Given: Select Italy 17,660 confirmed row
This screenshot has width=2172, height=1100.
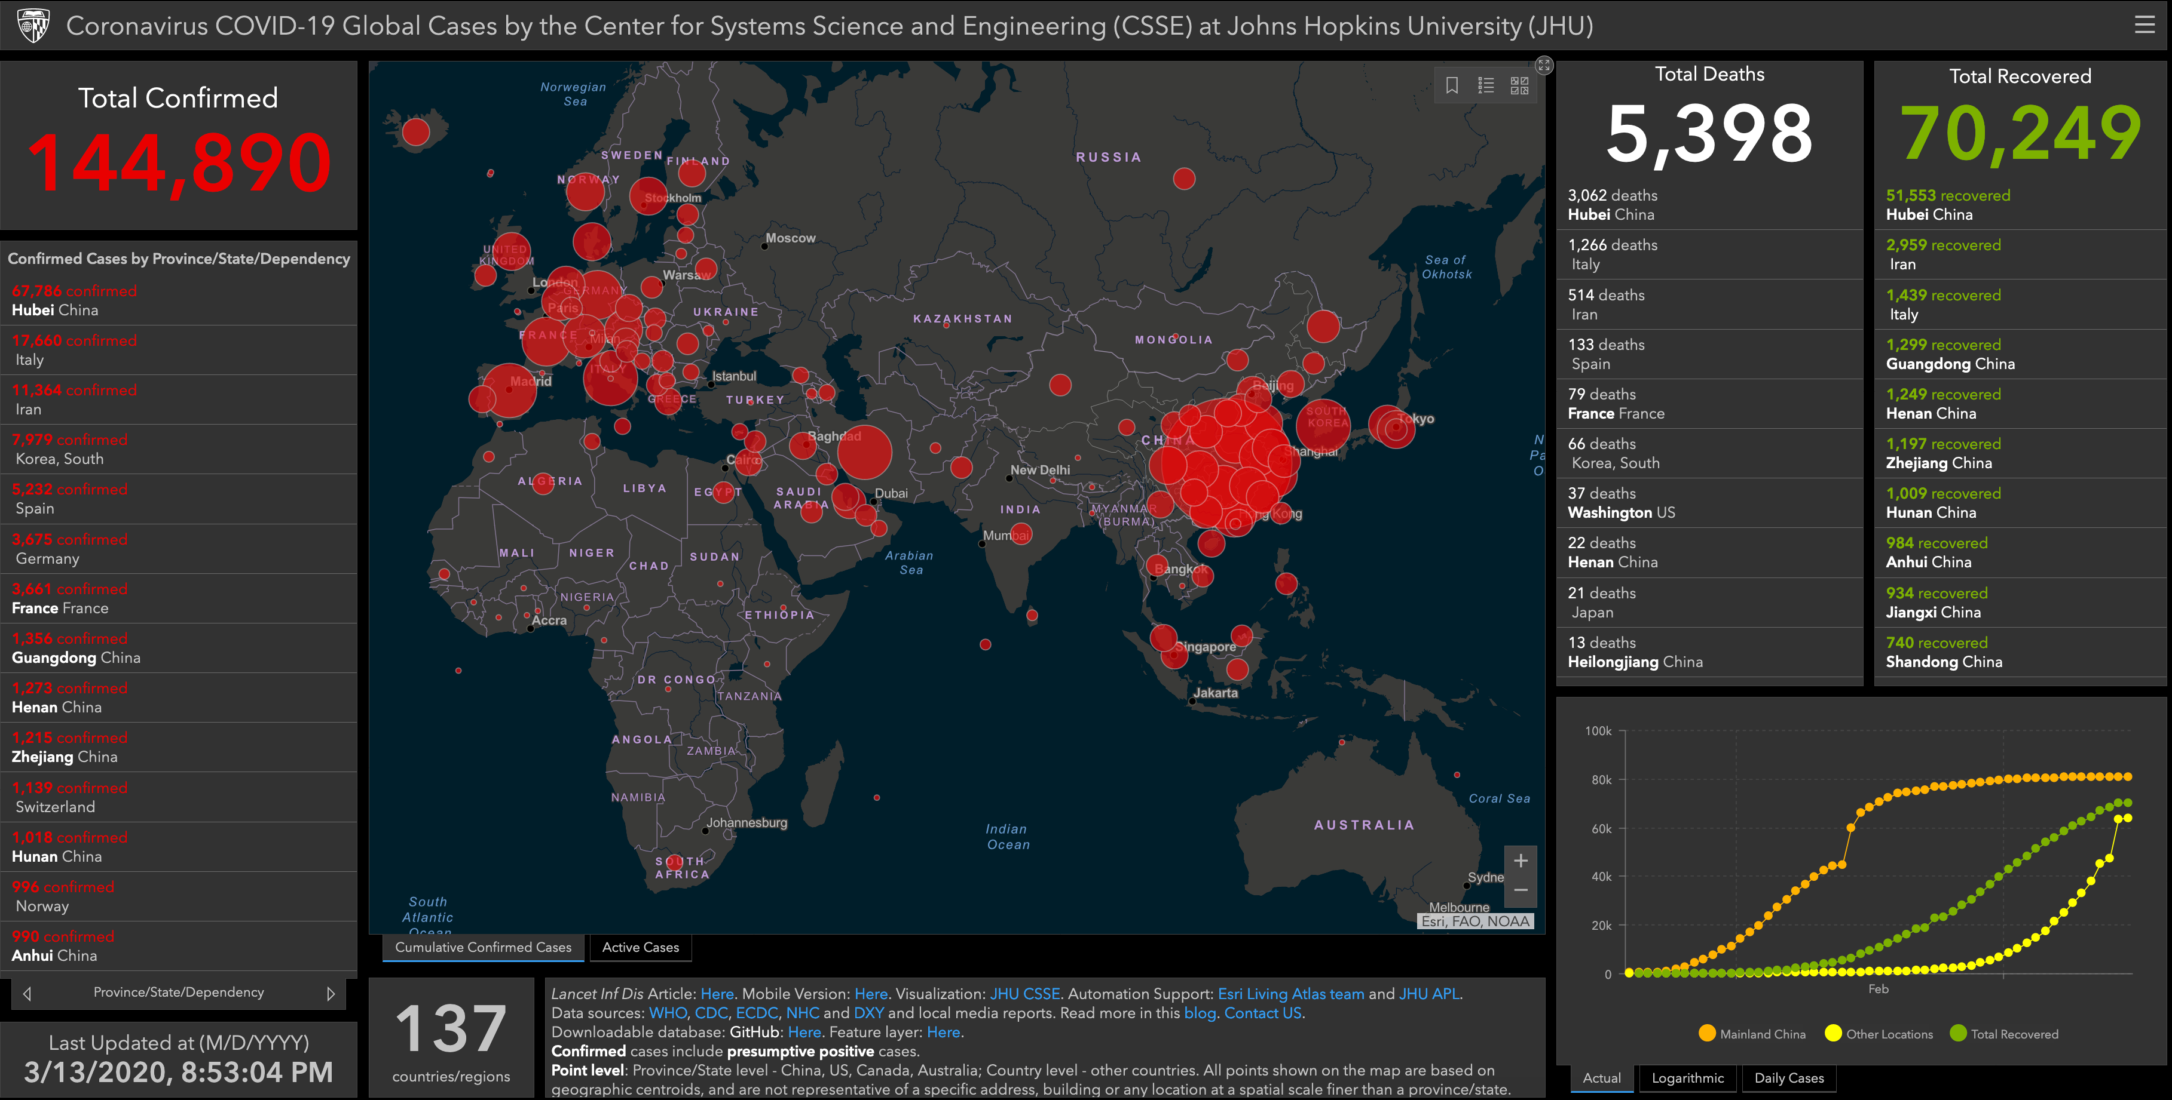Looking at the screenshot, I should click(179, 351).
